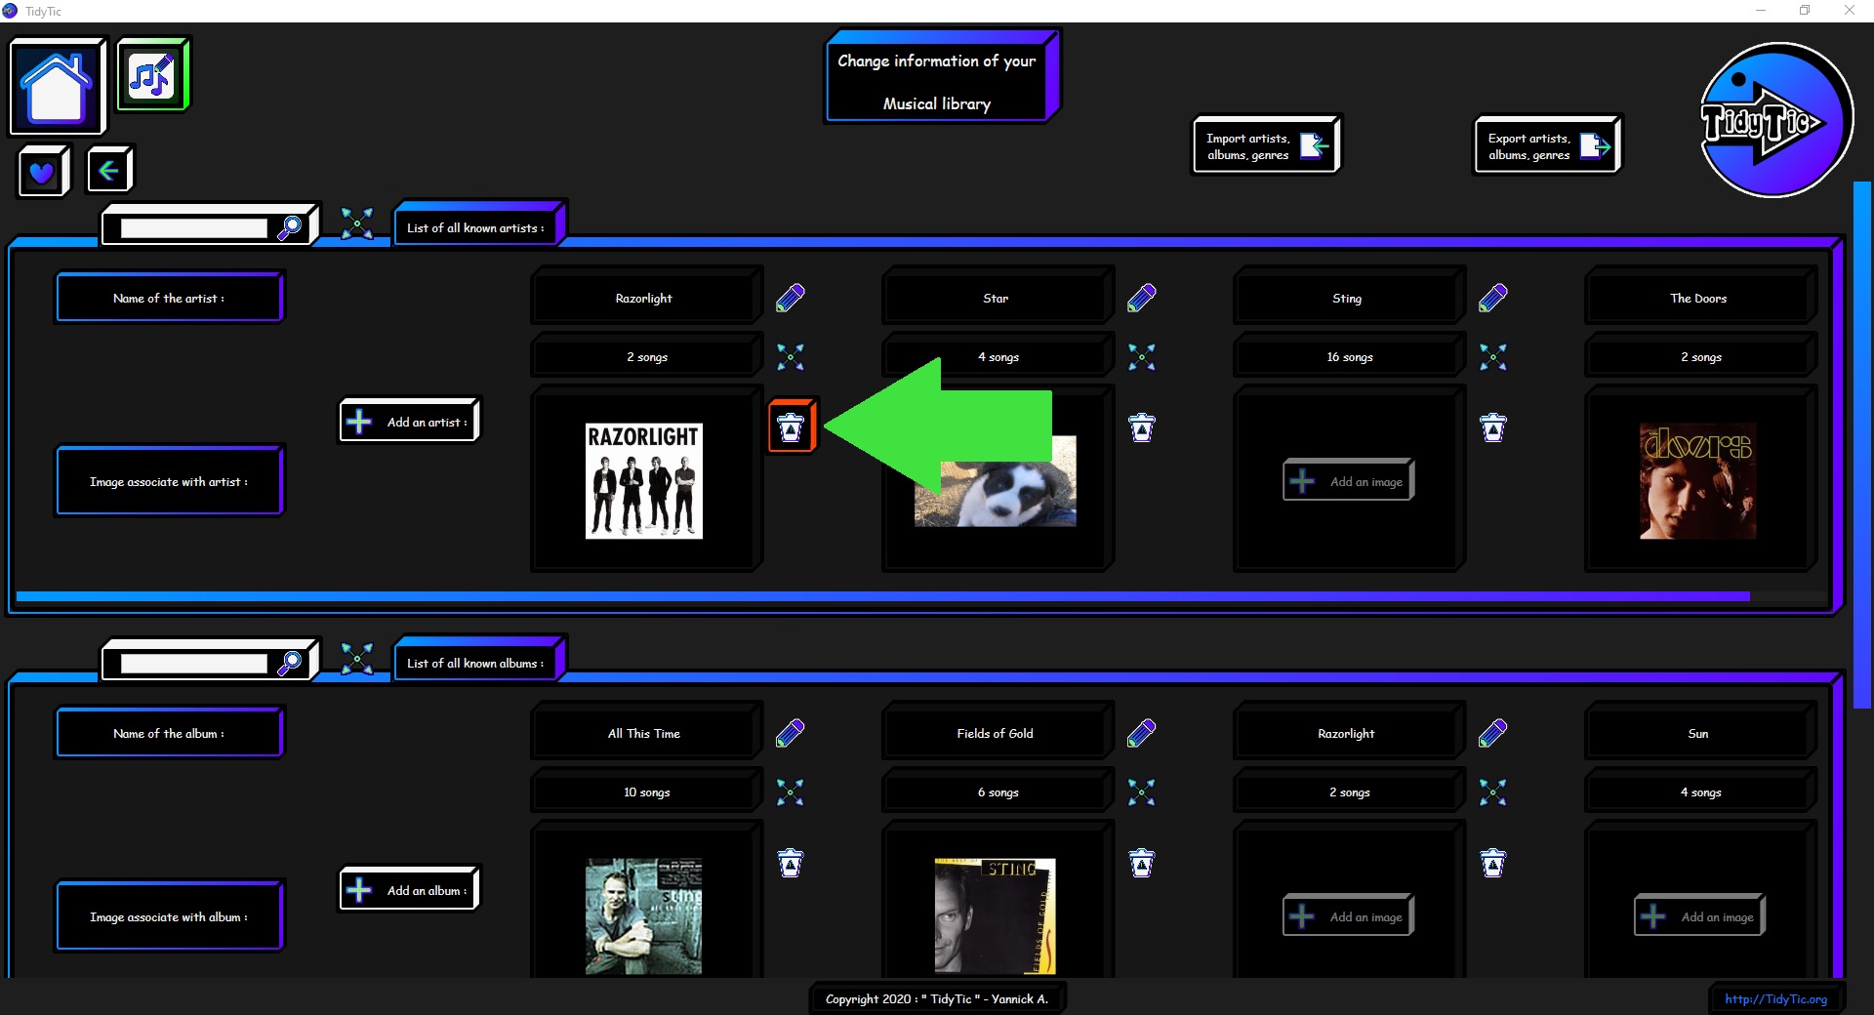Edit the Sting artist name

pos(1493,298)
